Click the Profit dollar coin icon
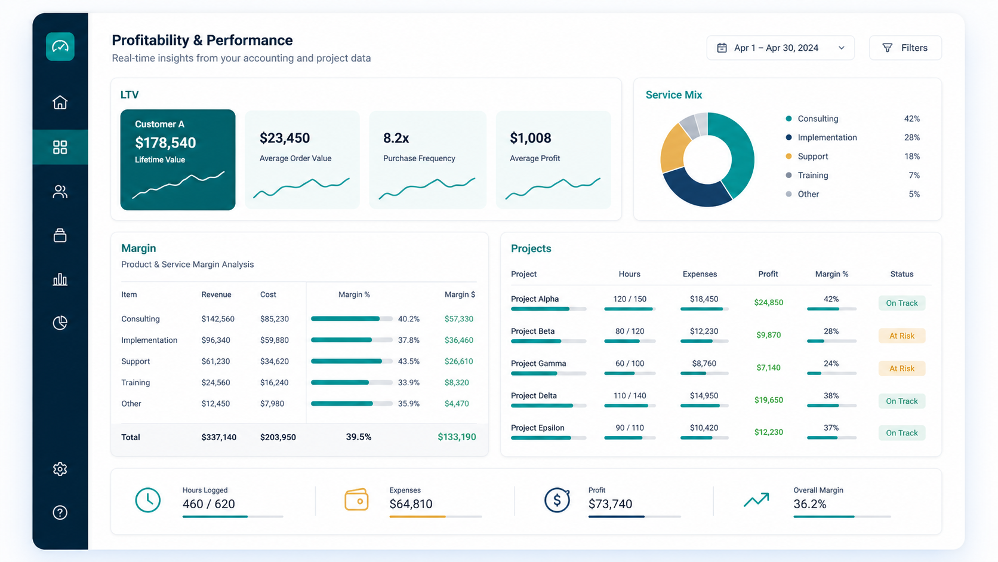The image size is (998, 562). 557,500
